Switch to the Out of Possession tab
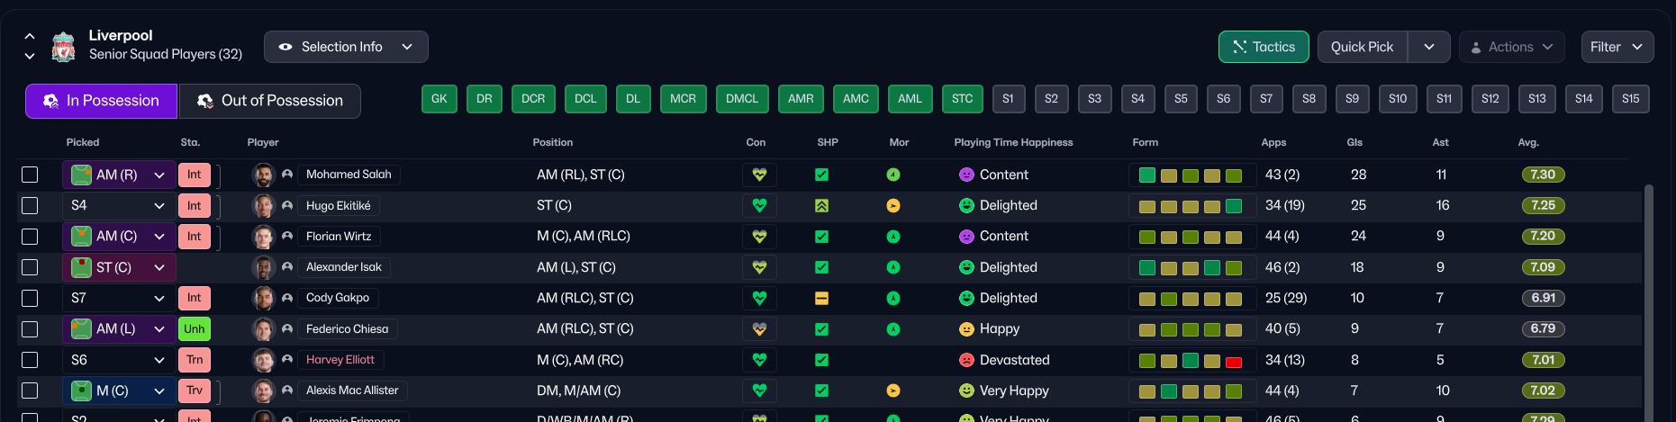This screenshot has width=1676, height=422. [x=270, y=101]
